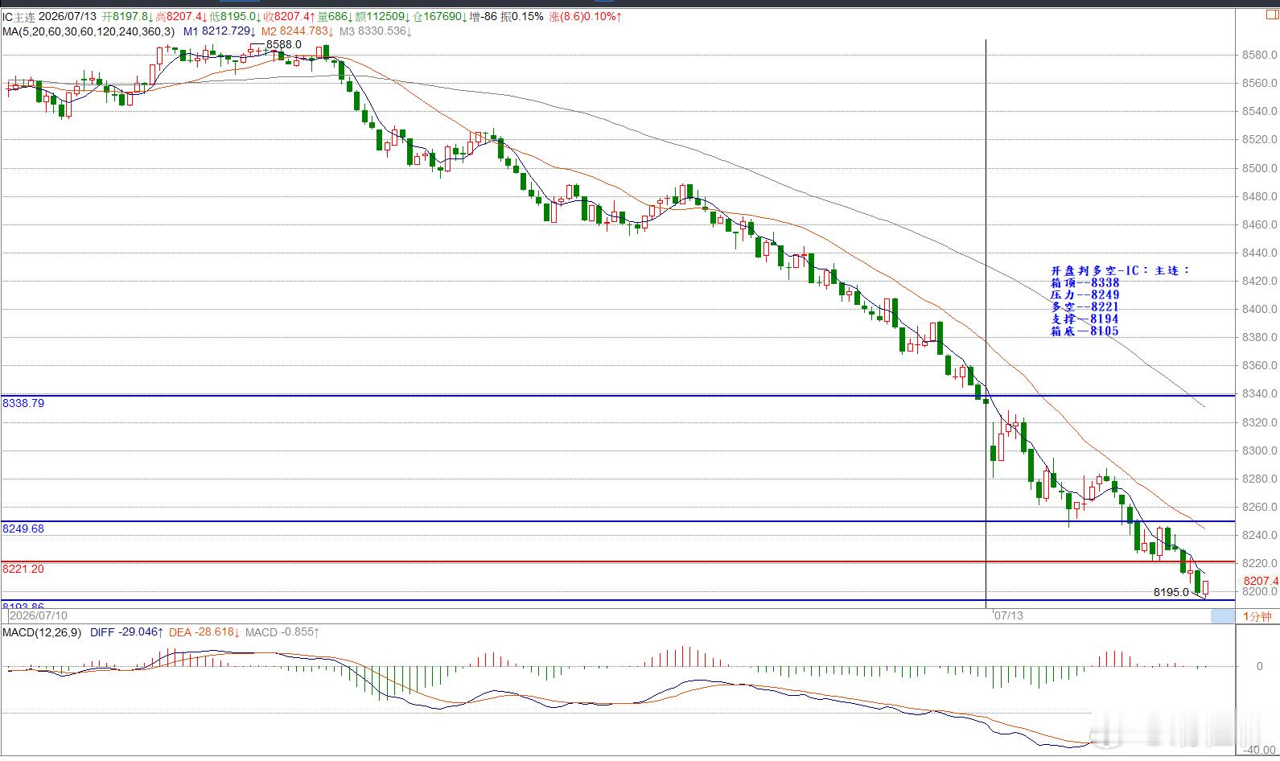
Task: Click the 07/13 date on time axis
Action: click(x=1009, y=615)
